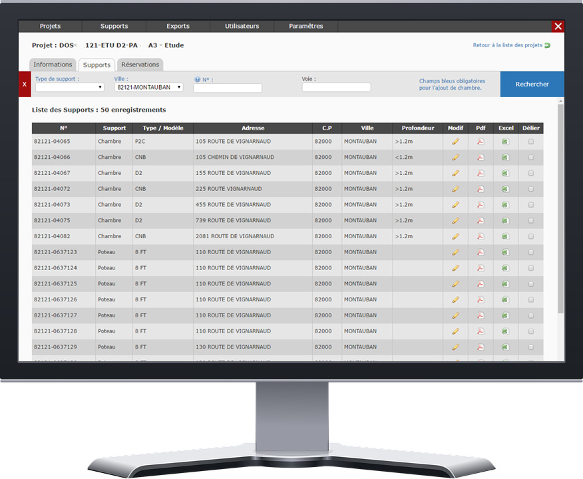Tick Délier checkbox for support 82121-0637129
Screen dimensions: 583x479
click(531, 347)
